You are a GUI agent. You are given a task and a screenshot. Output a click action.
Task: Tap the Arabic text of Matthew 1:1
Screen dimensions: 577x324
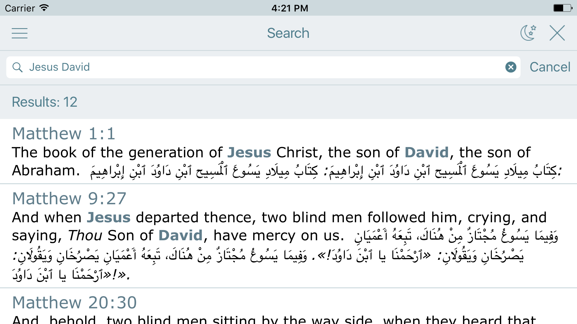(x=324, y=171)
